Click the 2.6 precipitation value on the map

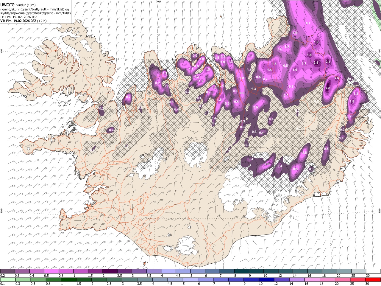(x=328, y=88)
